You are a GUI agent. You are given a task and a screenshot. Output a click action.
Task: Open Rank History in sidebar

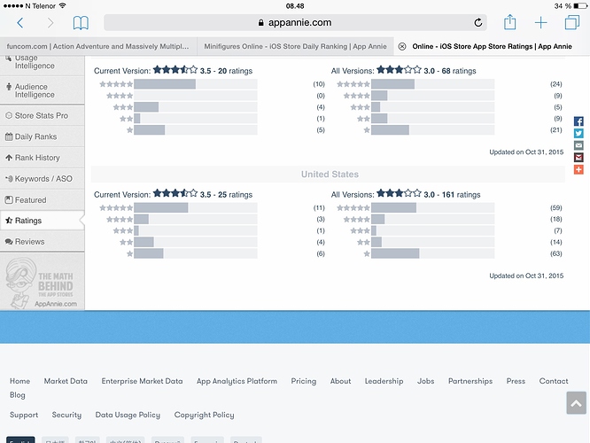coord(43,158)
